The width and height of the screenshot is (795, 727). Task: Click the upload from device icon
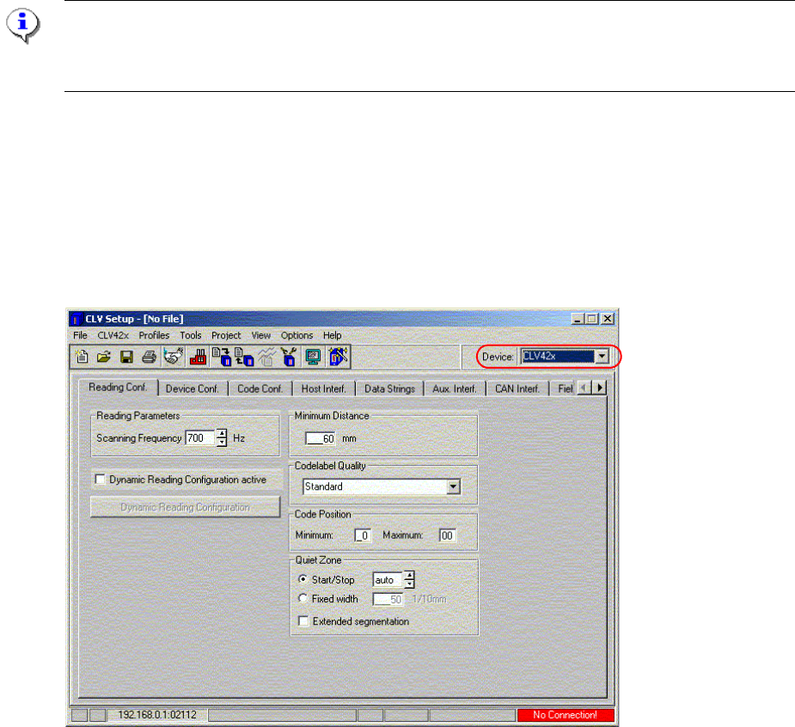click(x=244, y=357)
